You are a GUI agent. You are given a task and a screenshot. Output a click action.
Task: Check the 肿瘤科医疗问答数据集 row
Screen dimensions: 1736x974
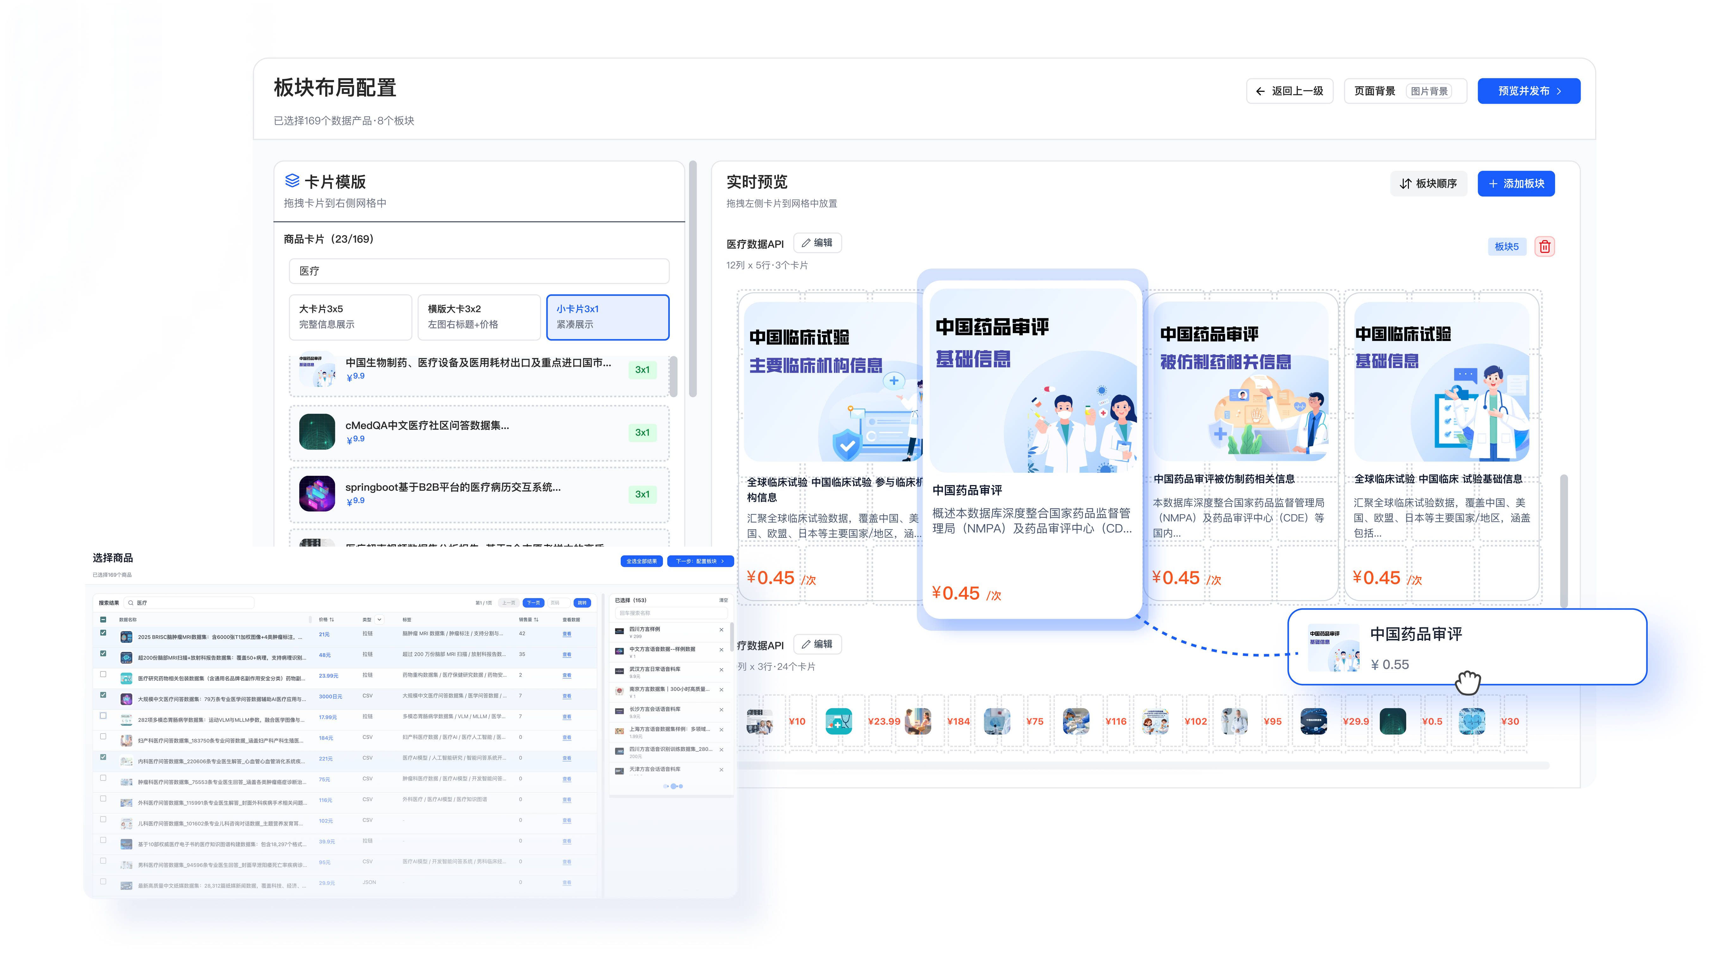[x=103, y=778]
